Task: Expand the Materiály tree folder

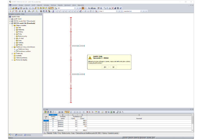Action: click(x=15, y=30)
